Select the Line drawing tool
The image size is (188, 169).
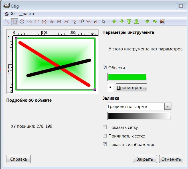click(7, 21)
